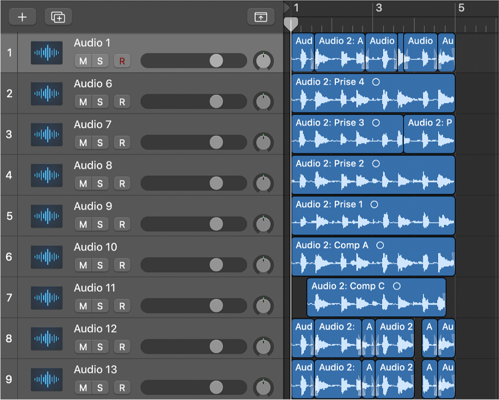Toggle record enable on Audio 1
This screenshot has width=499, height=400.
[x=122, y=61]
